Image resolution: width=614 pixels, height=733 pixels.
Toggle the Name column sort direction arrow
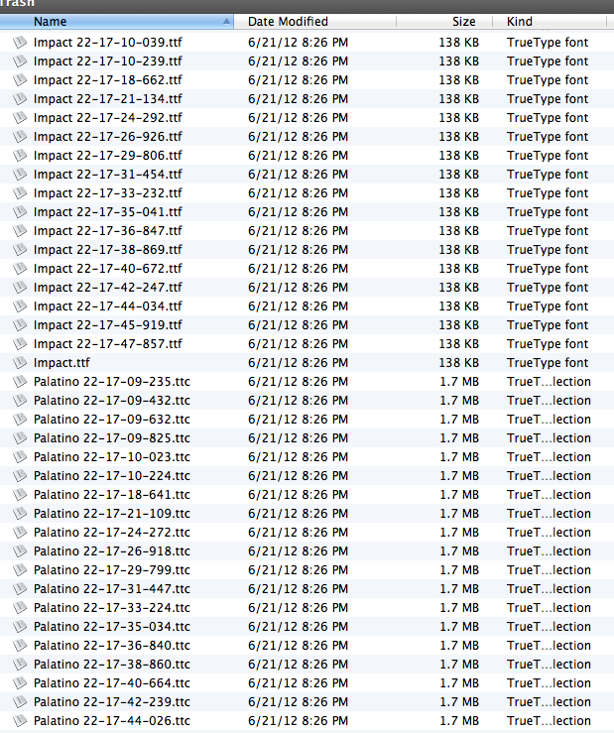click(227, 22)
